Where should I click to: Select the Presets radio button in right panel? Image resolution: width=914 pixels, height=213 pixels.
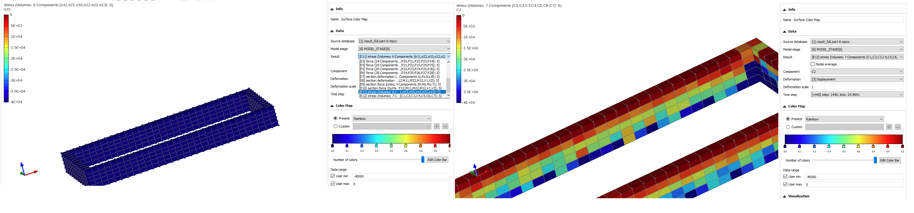(x=788, y=119)
